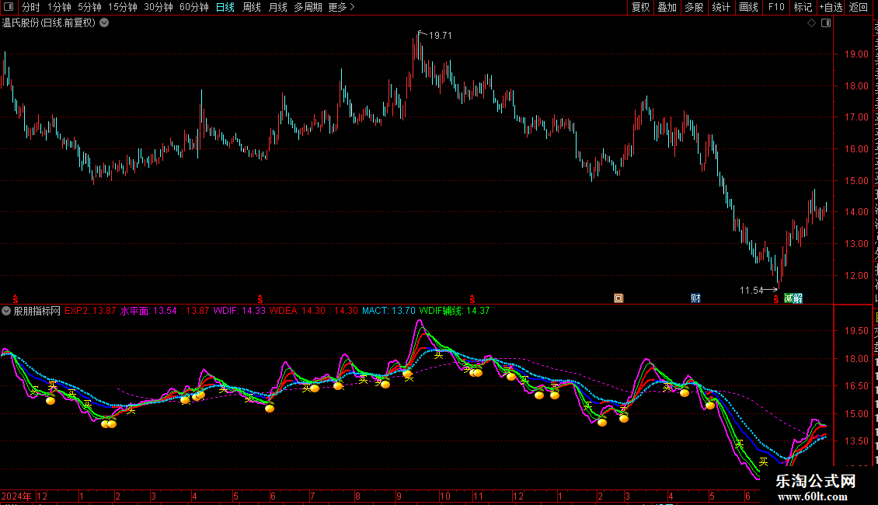Screen dimensions: 878x505
Task: Click the 股朋指标网 indicator name
Action: 37,311
